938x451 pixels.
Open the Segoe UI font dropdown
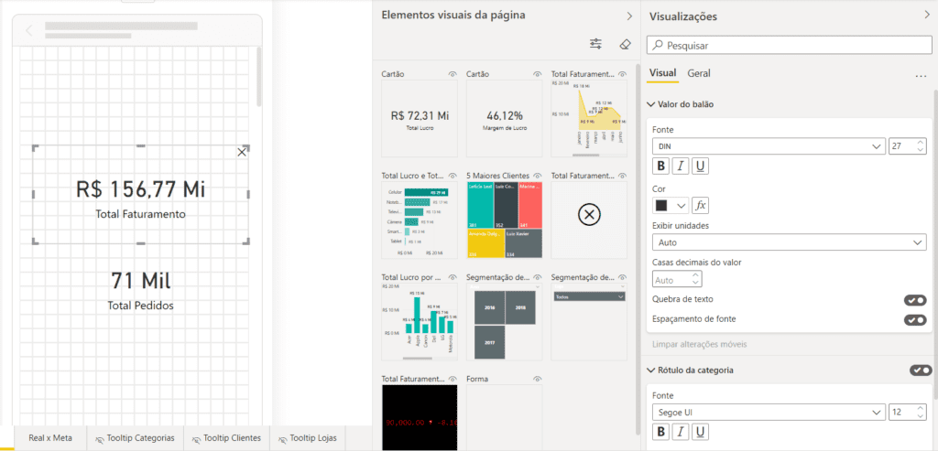tap(769, 413)
